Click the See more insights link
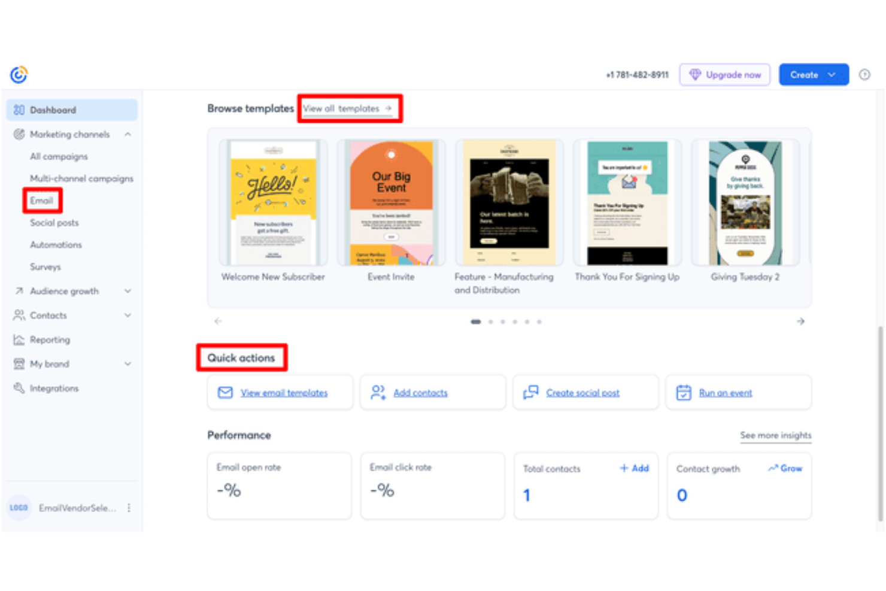 click(x=775, y=435)
